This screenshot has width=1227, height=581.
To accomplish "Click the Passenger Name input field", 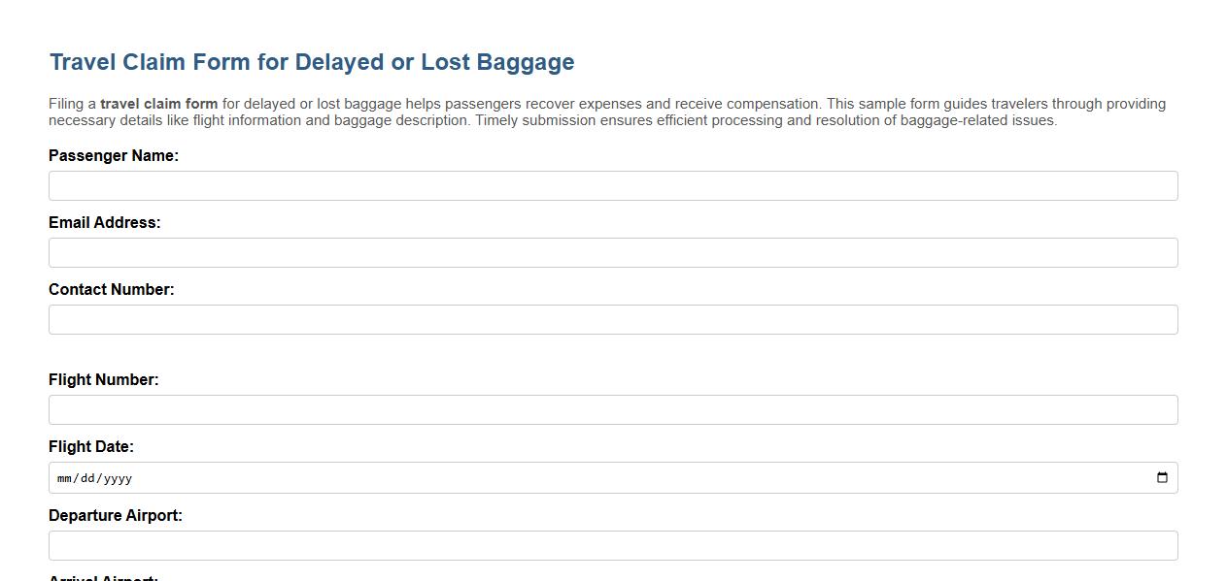I will [x=612, y=185].
